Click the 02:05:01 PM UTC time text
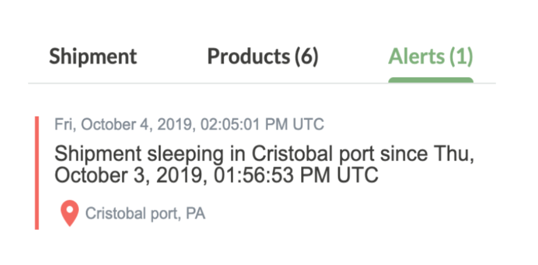 (262, 124)
